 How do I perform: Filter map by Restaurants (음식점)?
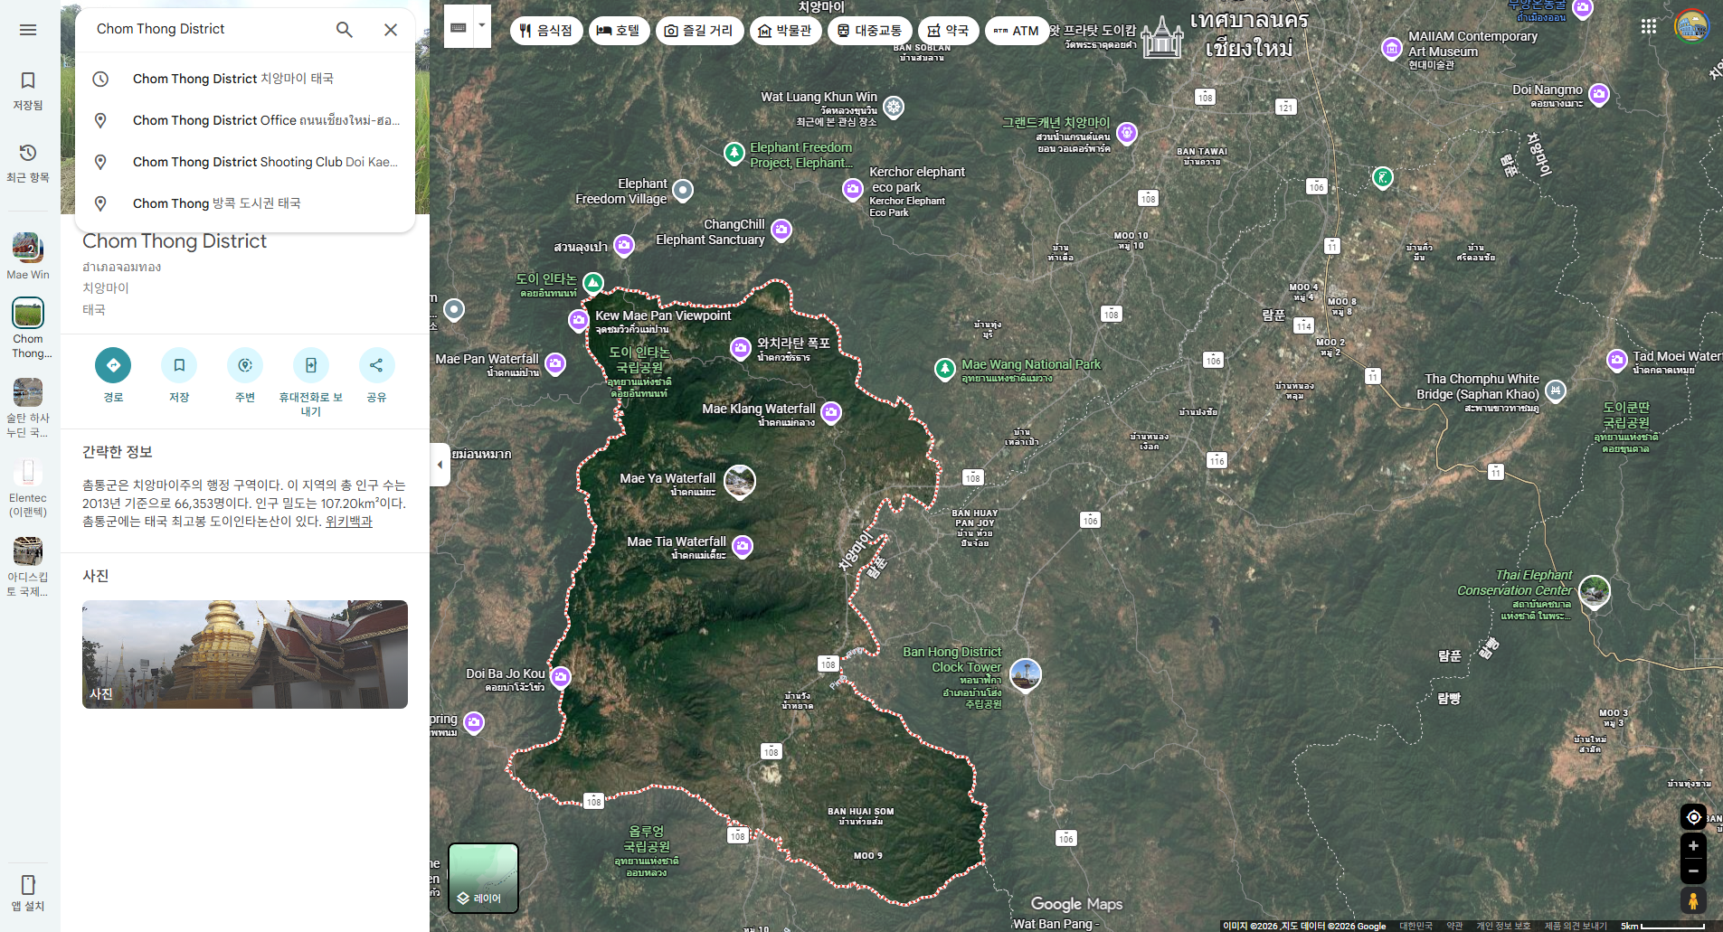click(x=546, y=31)
